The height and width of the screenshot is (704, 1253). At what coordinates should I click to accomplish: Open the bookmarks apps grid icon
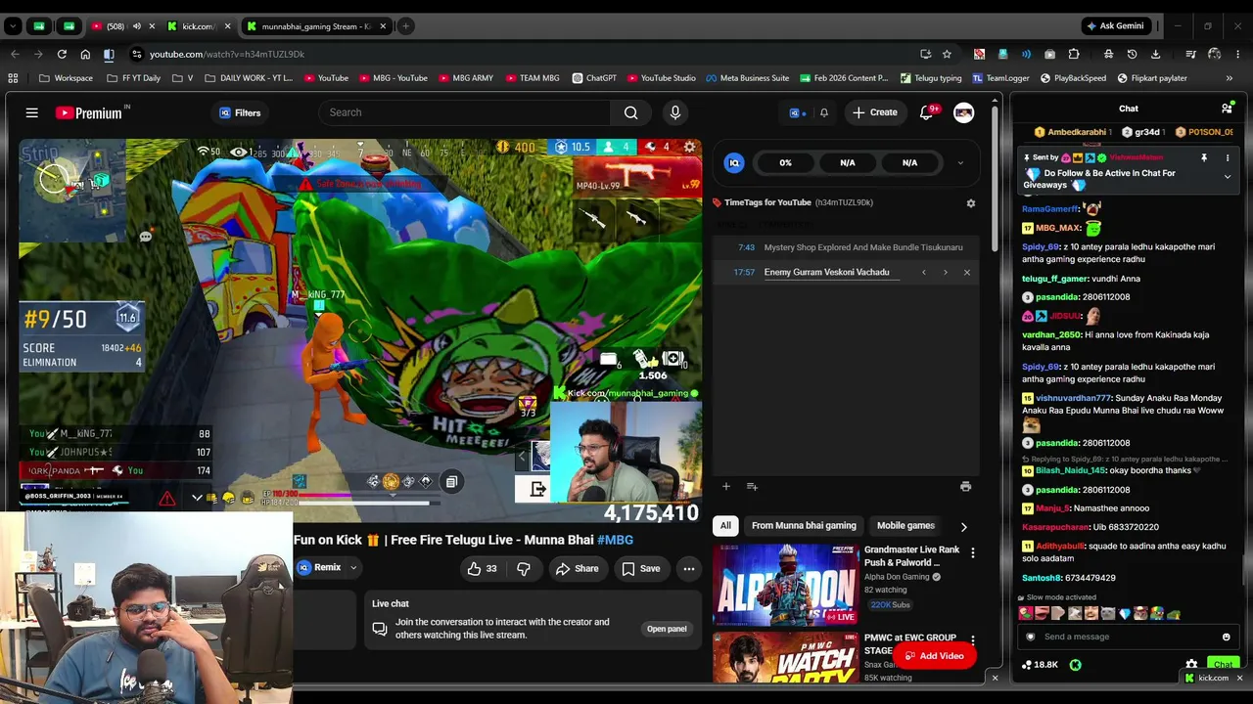click(13, 78)
